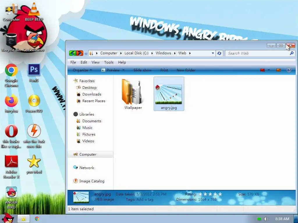The height and width of the screenshot is (223, 298).
Task: Select the Wallpaper folder
Action: point(133,94)
